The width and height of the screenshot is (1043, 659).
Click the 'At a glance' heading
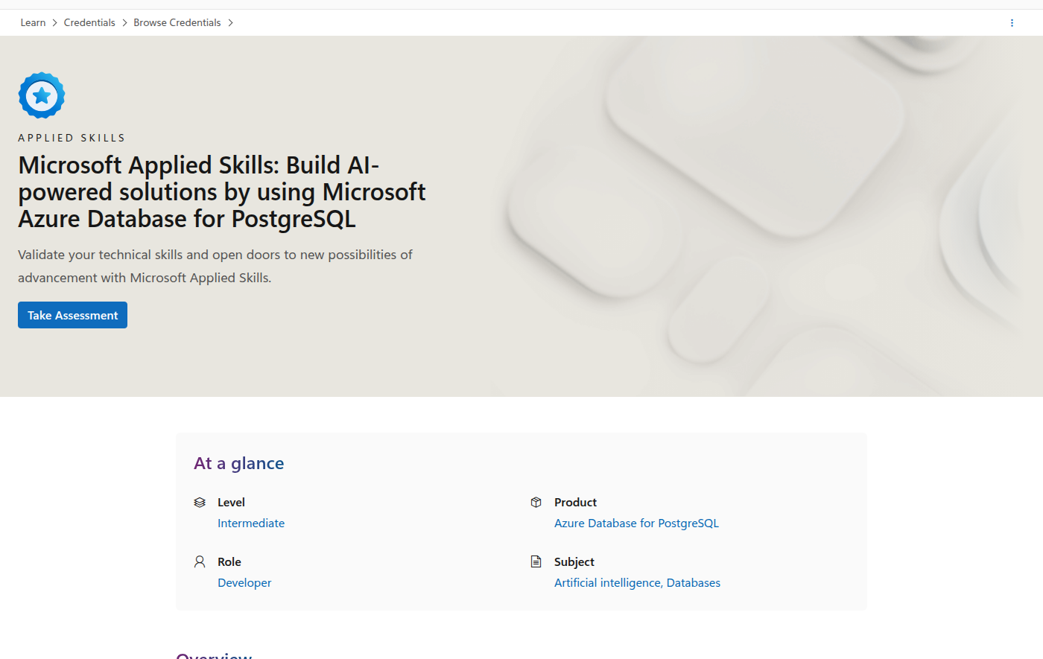[x=239, y=463]
